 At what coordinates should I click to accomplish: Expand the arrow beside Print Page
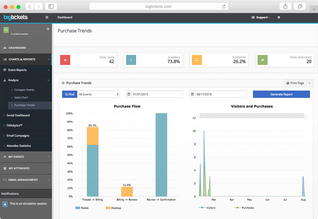tap(310, 83)
